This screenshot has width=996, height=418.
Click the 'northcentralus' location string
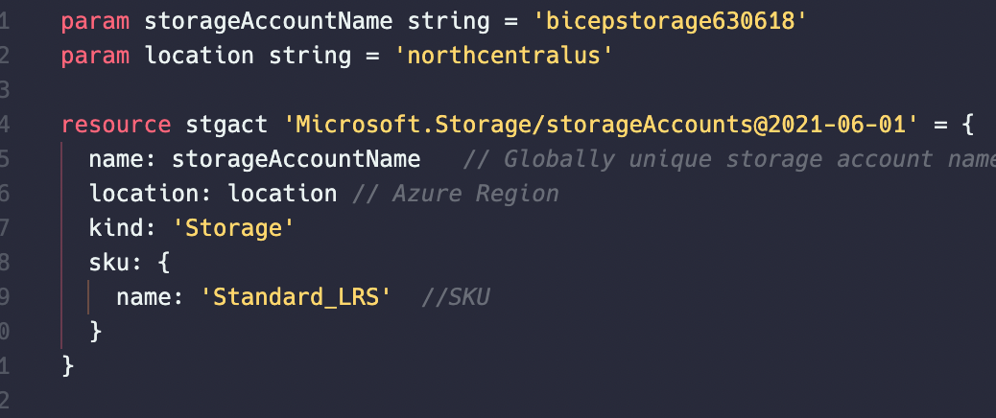click(x=504, y=56)
